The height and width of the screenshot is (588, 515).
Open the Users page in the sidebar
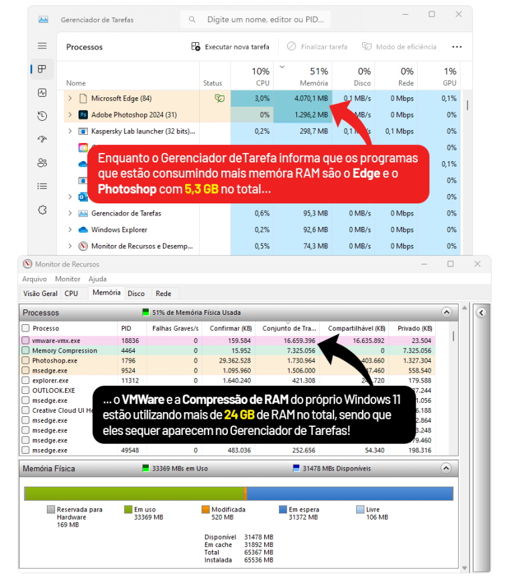coord(42,162)
